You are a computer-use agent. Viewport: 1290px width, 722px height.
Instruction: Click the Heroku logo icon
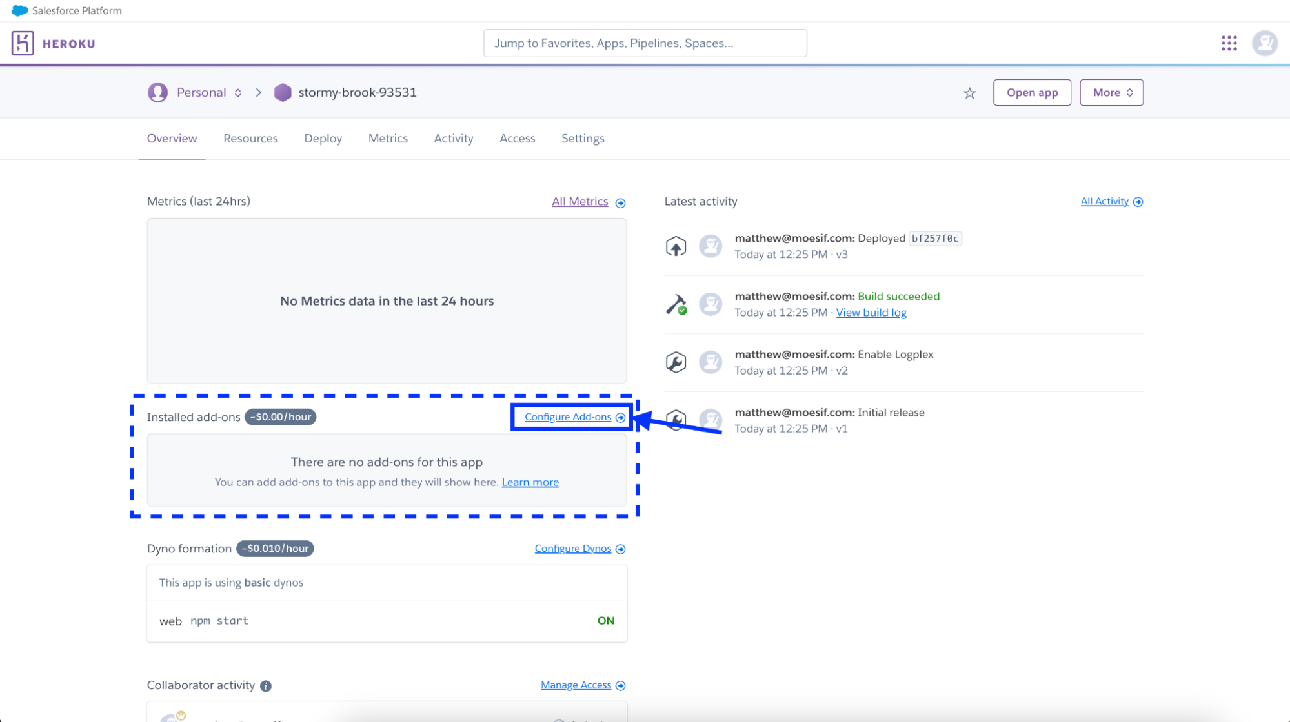tap(23, 43)
